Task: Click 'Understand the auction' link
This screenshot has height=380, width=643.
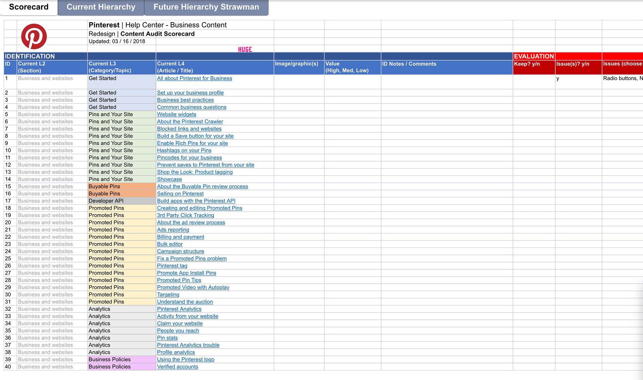Action: pyautogui.click(x=185, y=302)
